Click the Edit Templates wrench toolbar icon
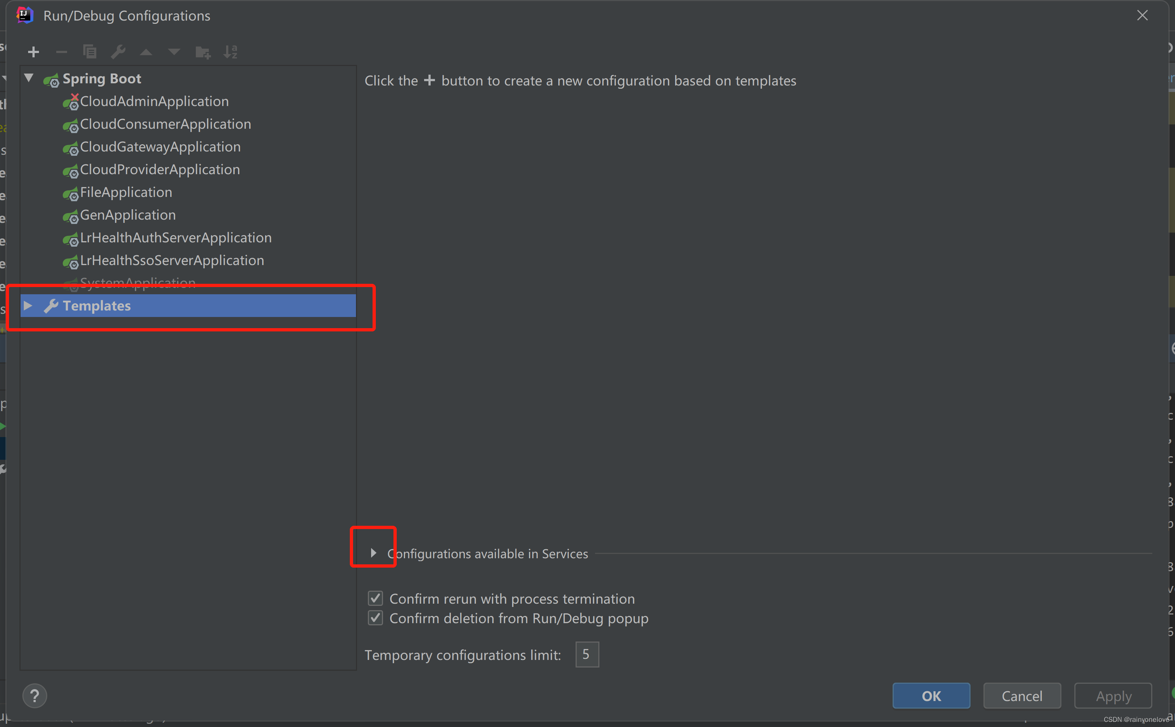 point(118,52)
